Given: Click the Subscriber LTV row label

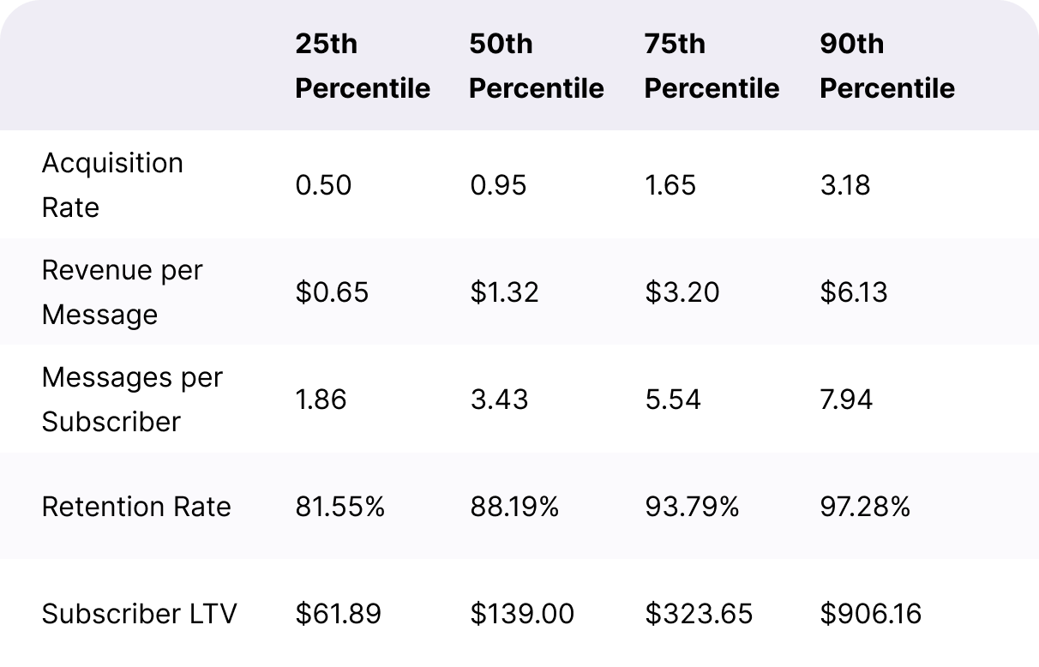Looking at the screenshot, I should (x=139, y=614).
